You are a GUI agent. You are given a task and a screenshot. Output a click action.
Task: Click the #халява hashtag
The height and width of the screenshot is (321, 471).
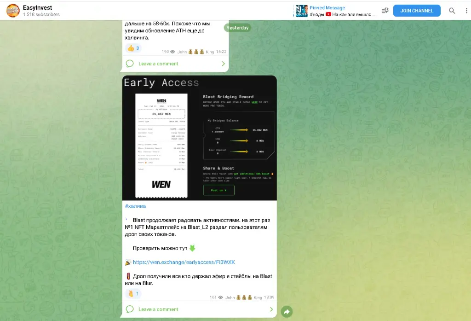coord(136,206)
